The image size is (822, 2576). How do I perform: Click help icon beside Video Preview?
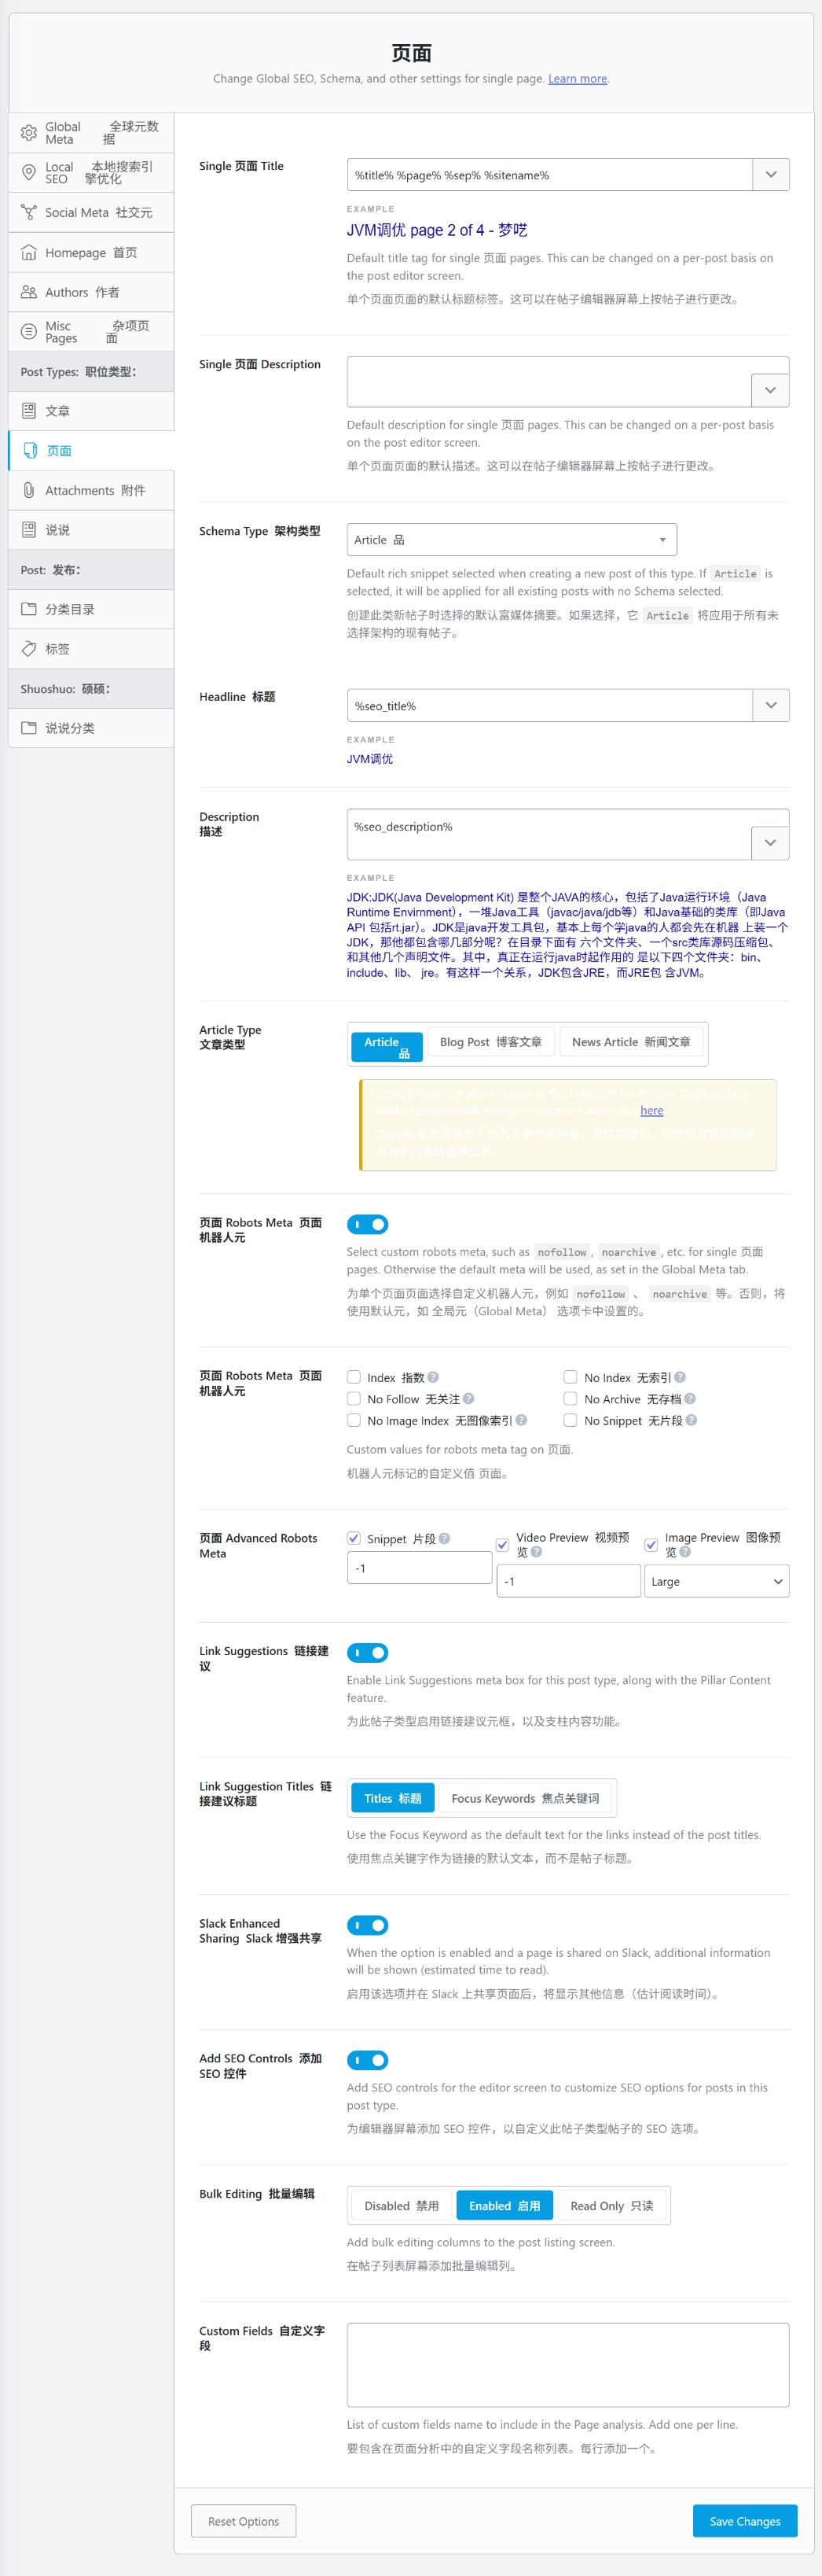pos(537,1552)
